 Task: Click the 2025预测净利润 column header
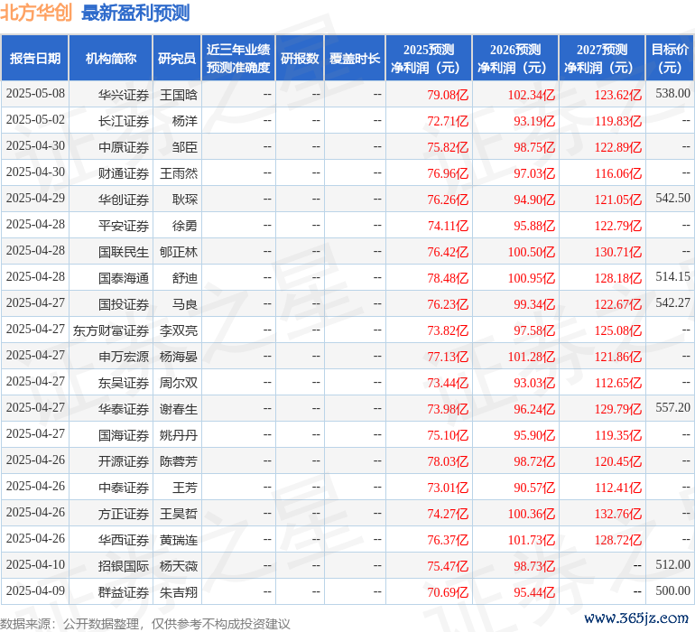[429, 58]
